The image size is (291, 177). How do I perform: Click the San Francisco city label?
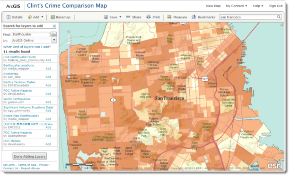(x=169, y=98)
